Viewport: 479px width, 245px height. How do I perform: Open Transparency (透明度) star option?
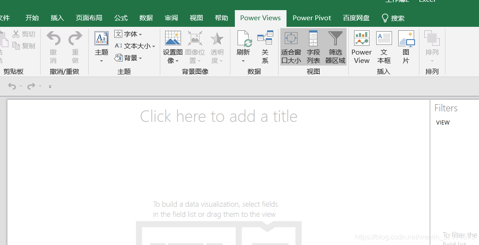click(x=217, y=47)
